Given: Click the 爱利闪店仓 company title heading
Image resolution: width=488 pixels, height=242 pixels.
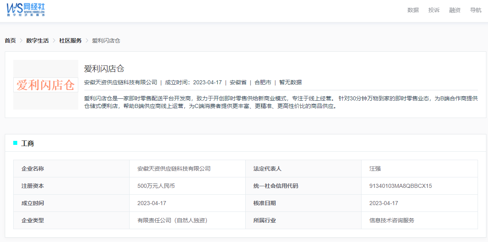Looking at the screenshot, I should pos(104,69).
